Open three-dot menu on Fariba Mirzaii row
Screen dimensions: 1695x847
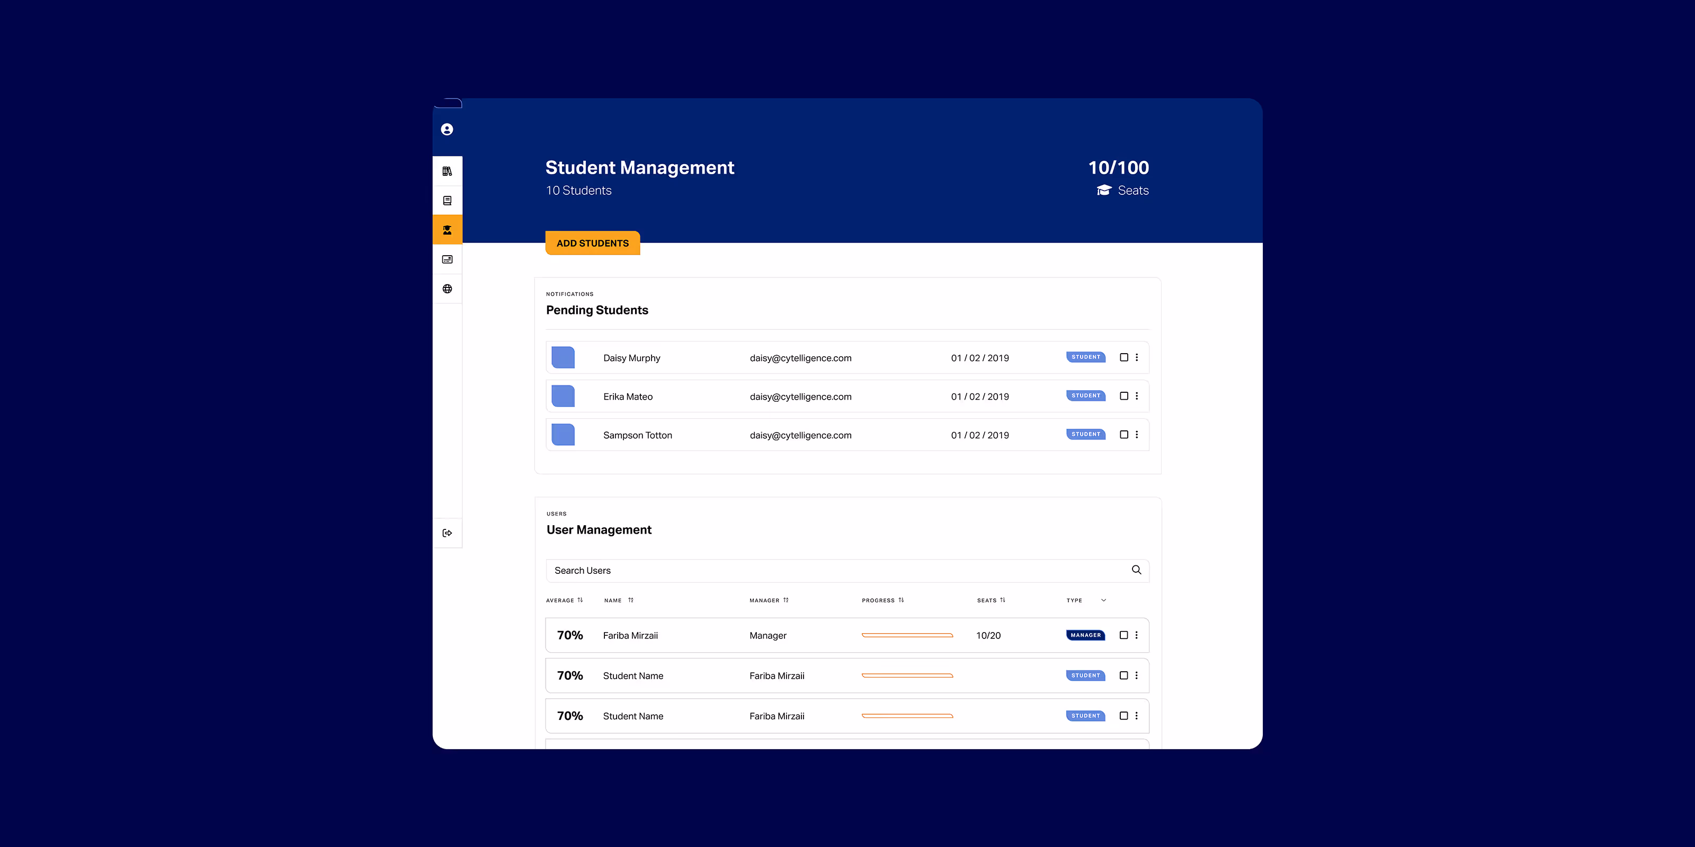click(1136, 635)
